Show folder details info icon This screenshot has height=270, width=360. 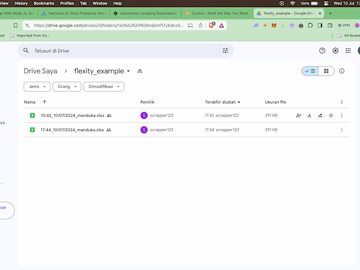coord(342,71)
